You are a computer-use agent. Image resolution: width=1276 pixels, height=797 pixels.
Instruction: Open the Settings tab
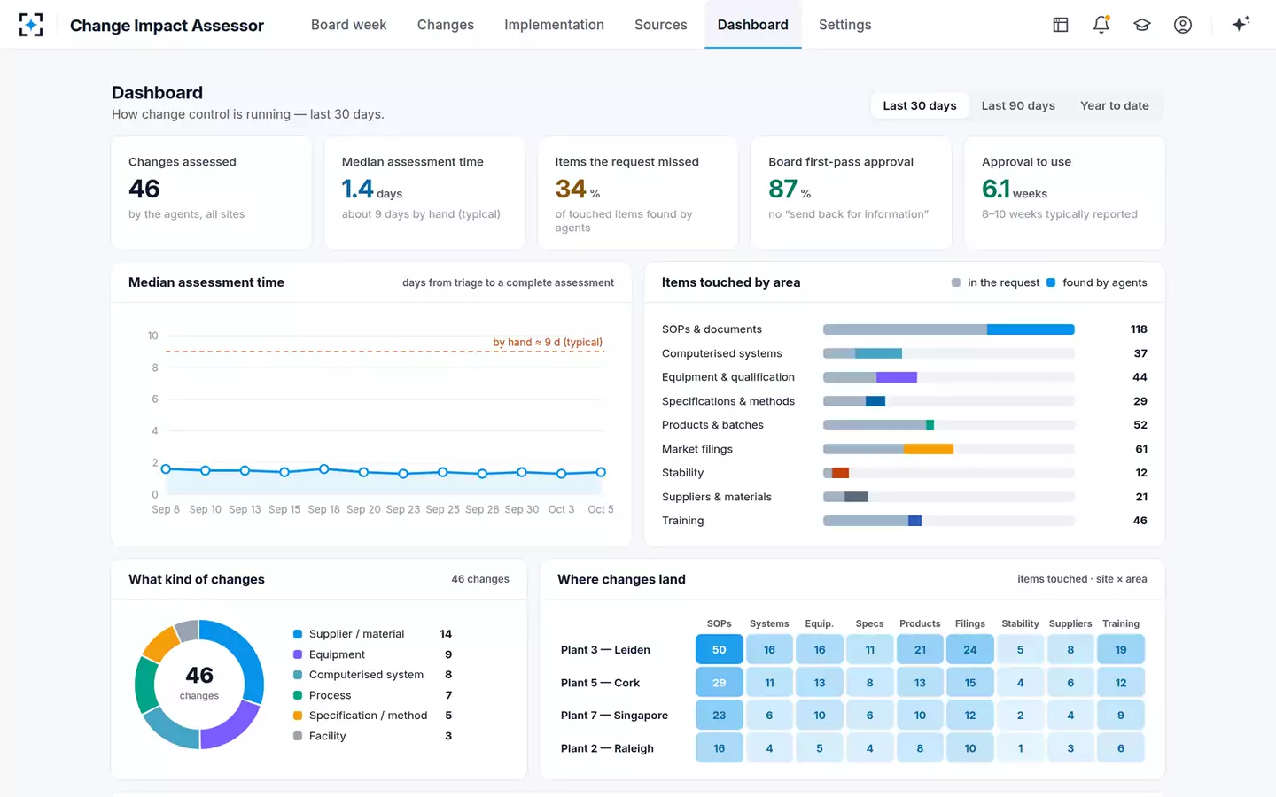coord(844,25)
